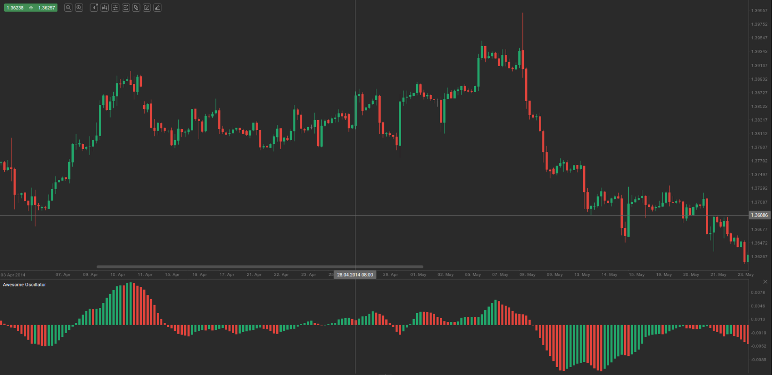Image resolution: width=772 pixels, height=375 pixels.
Task: Click the horizontal chart scrollbar
Action: (x=259, y=267)
